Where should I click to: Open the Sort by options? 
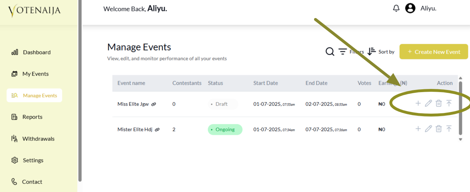381,52
